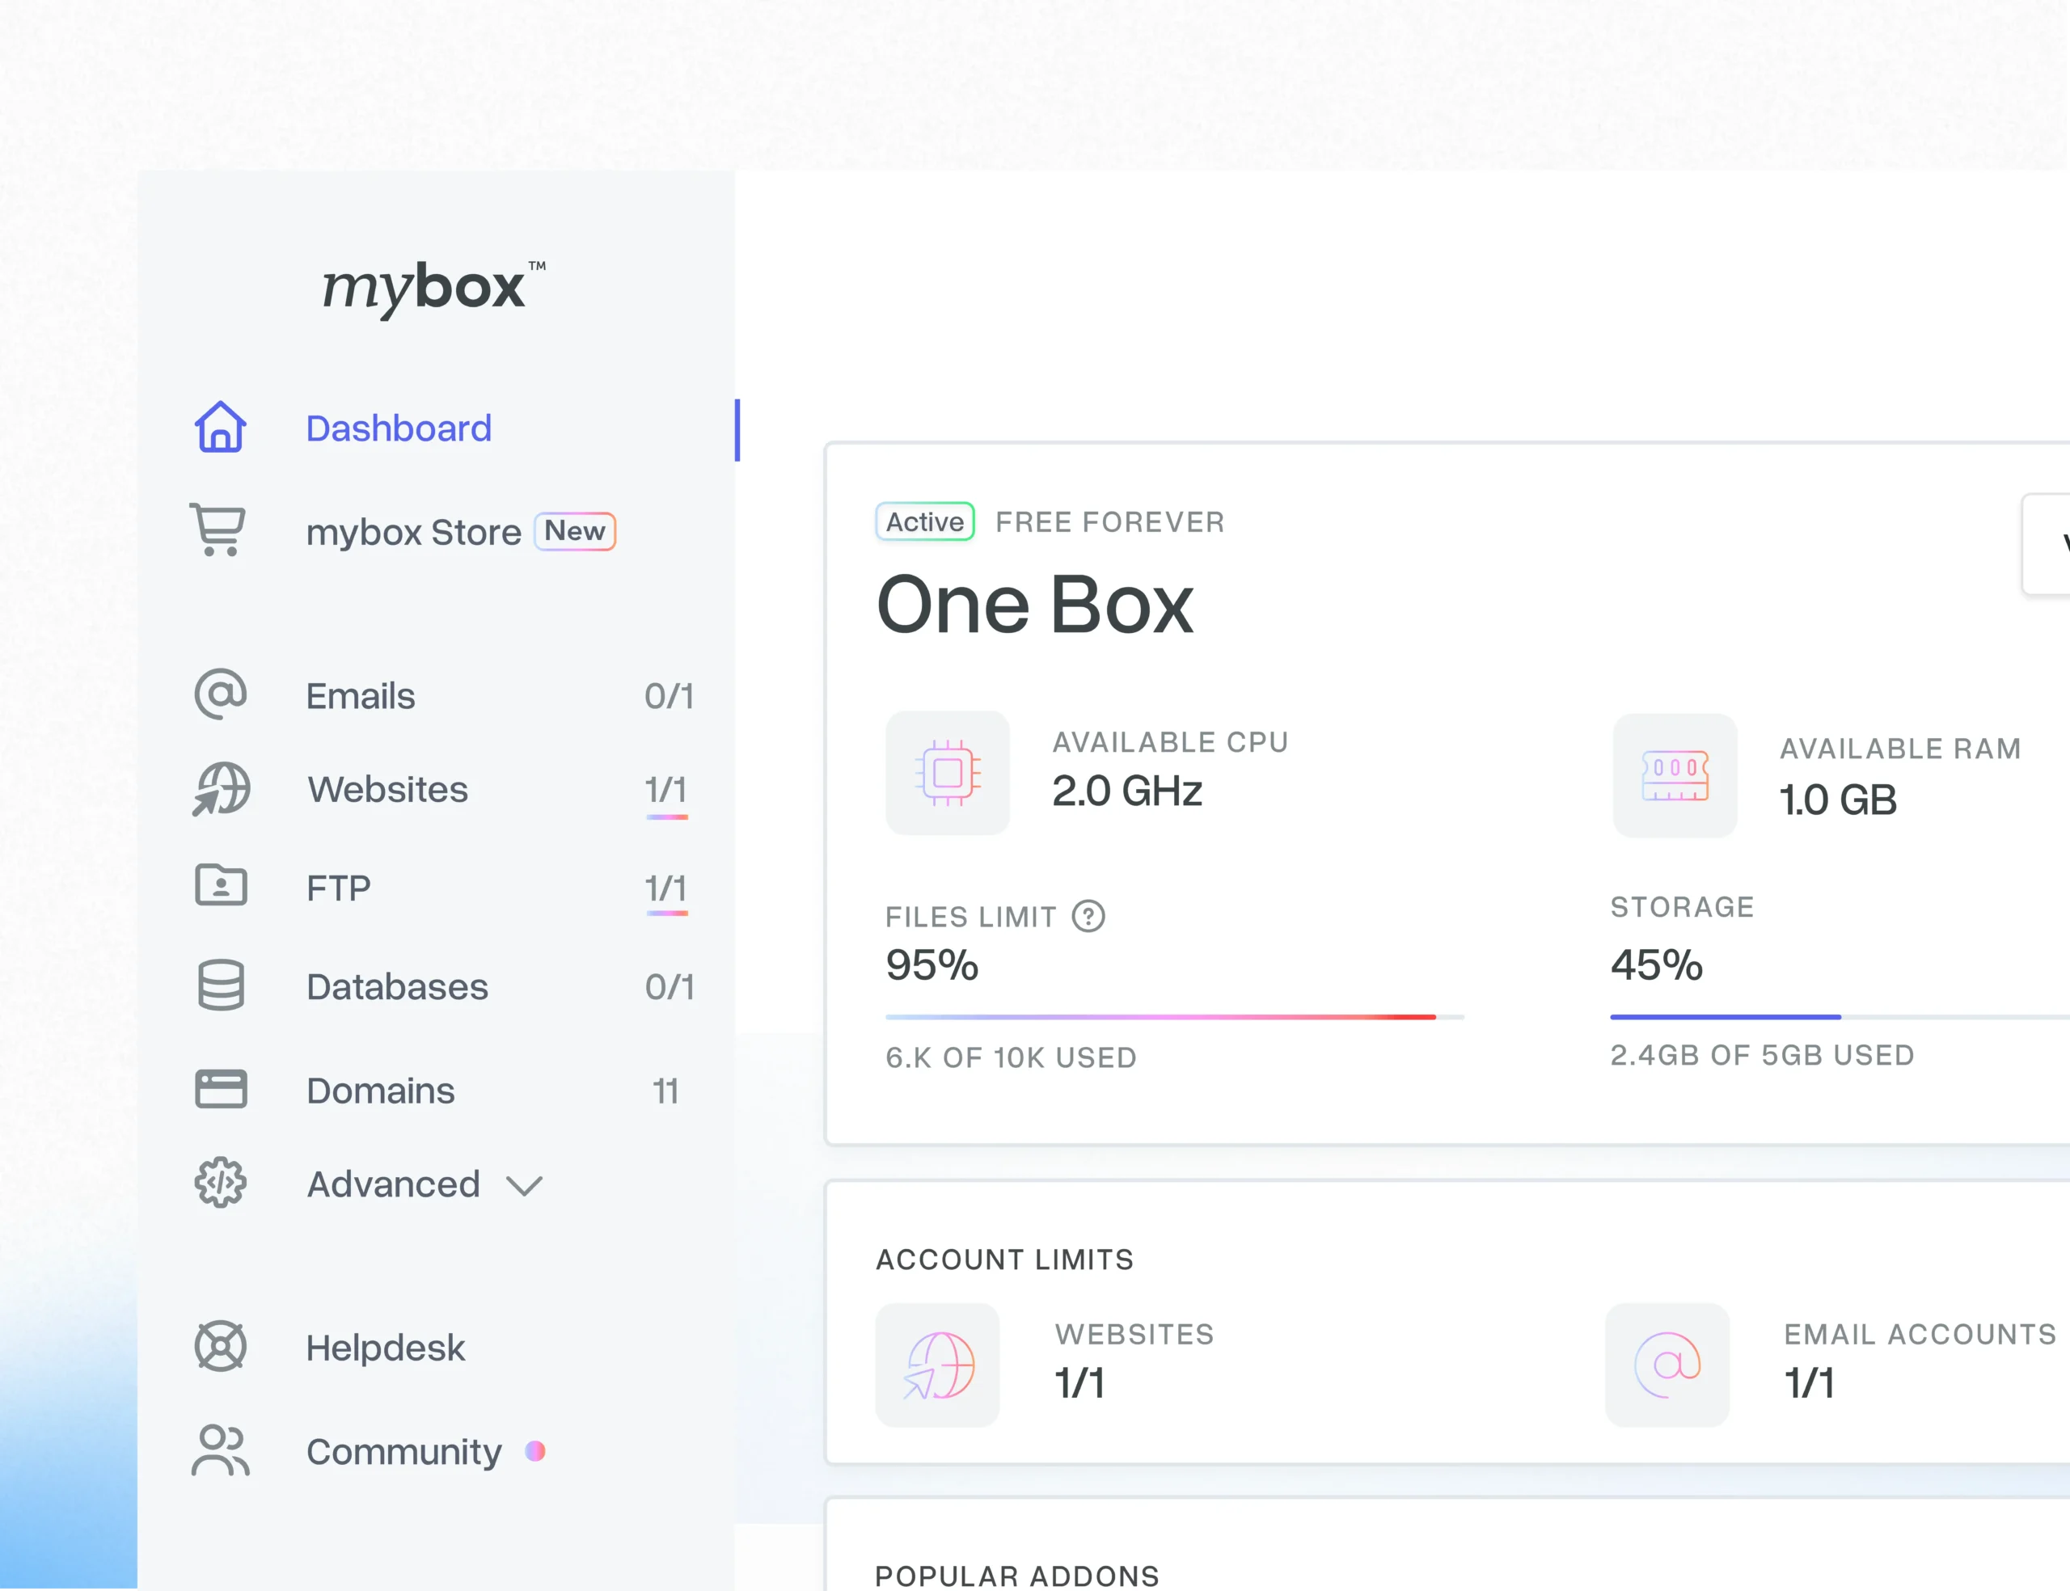Click the Files Limit usage progress bar
Screen dimensions: 2070x1591
click(x=1174, y=1017)
